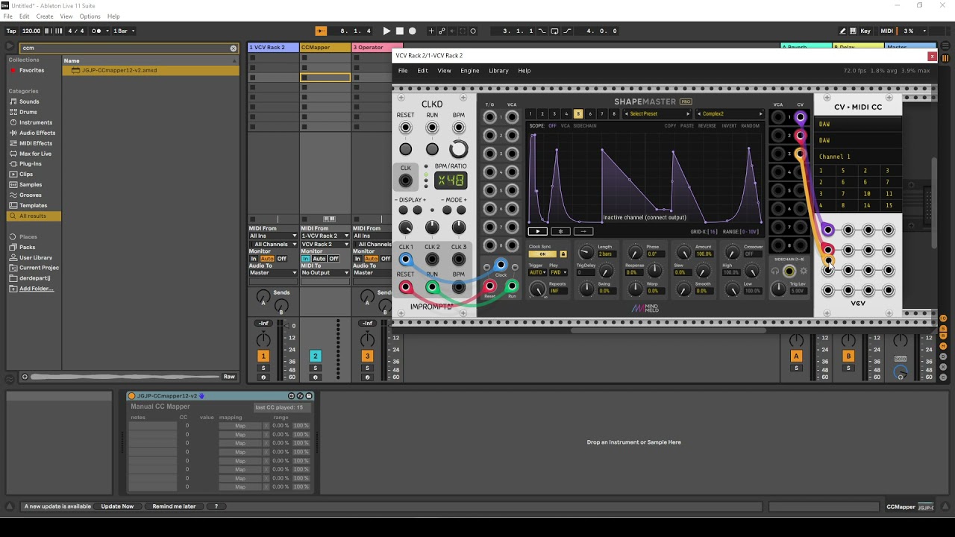Screen dimensions: 955x537
Task: Open CCMapper MIDI From 1-VCV Rack 2 dropdown
Action: pyautogui.click(x=325, y=236)
